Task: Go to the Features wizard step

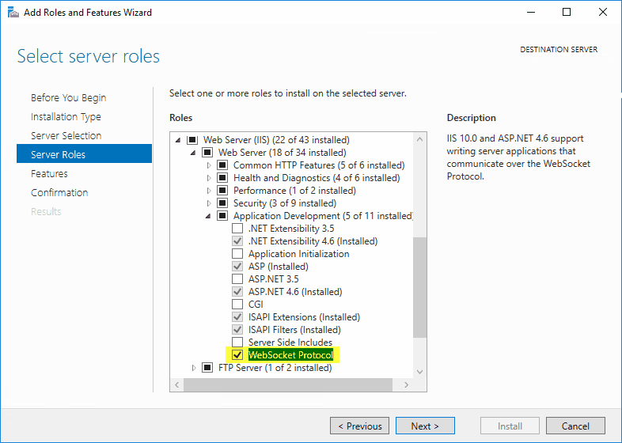Action: click(x=49, y=173)
